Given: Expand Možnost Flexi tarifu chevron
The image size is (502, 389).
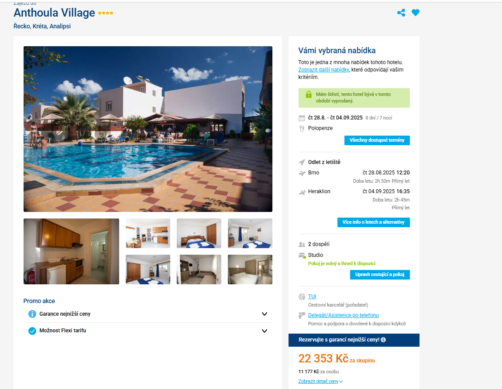Looking at the screenshot, I should 265,331.
